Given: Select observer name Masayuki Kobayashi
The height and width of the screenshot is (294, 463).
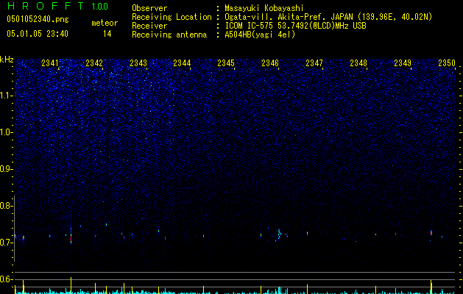Looking at the screenshot, I should (264, 8).
